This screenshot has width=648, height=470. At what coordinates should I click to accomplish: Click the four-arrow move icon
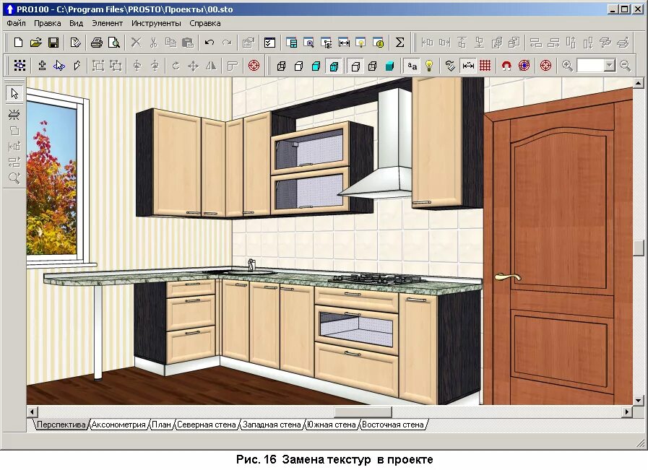(194, 65)
